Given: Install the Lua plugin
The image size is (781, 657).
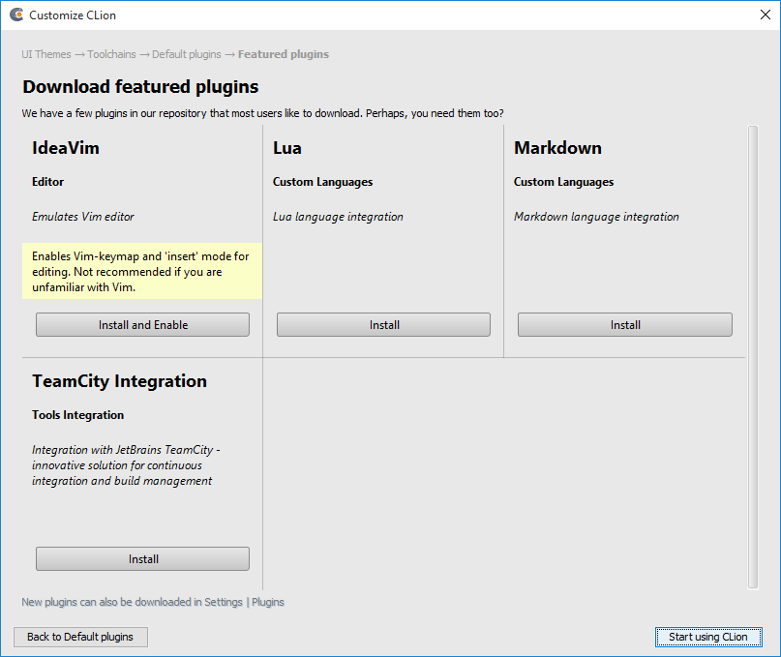Looking at the screenshot, I should [383, 325].
